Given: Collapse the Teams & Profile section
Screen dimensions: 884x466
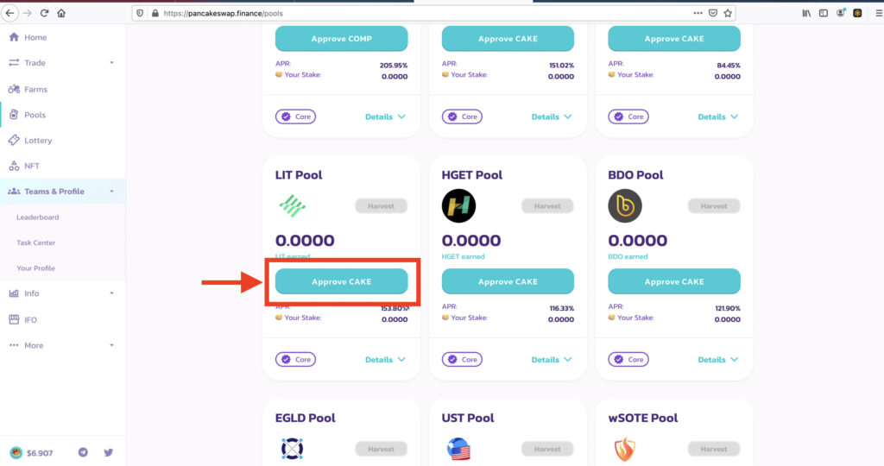Looking at the screenshot, I should point(111,192).
